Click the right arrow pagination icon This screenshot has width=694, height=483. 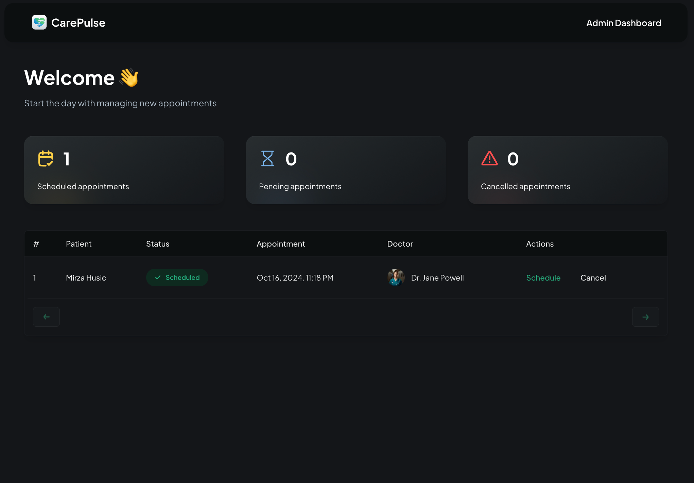coord(645,317)
